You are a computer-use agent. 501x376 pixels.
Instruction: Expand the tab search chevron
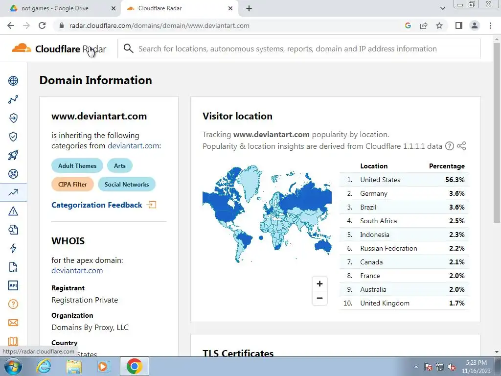(x=442, y=8)
